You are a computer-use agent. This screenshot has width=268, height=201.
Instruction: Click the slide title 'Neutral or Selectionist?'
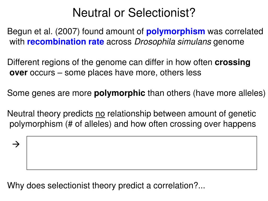[x=134, y=13]
